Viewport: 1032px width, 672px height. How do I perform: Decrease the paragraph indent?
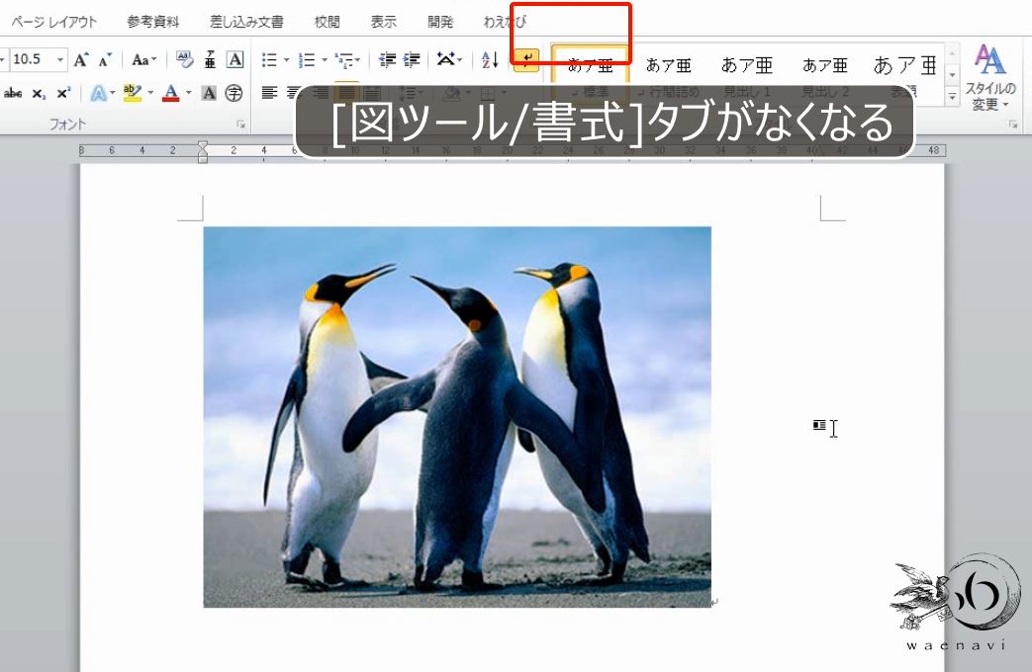(388, 60)
